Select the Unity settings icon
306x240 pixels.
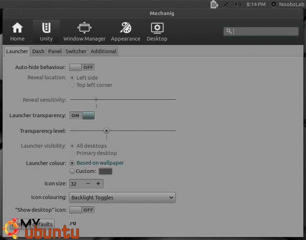pyautogui.click(x=46, y=32)
